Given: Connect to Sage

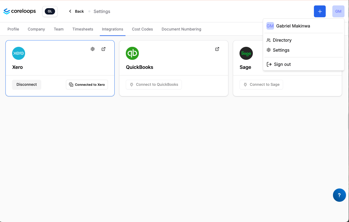Looking at the screenshot, I should click(x=261, y=85).
